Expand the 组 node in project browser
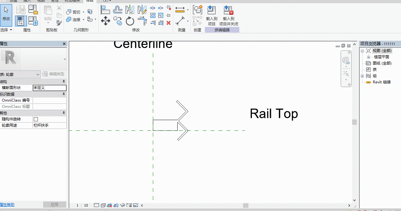The width and height of the screenshot is (401, 211). point(362,76)
